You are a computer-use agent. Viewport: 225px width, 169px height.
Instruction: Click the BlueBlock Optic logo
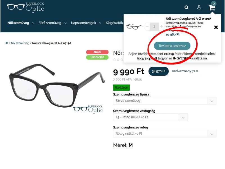[x=25, y=7]
